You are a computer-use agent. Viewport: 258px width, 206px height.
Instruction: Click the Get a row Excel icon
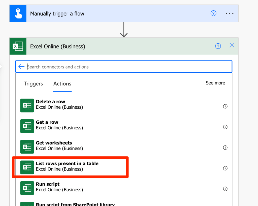coord(27,126)
